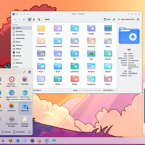Click the launcher search field

point(11,72)
